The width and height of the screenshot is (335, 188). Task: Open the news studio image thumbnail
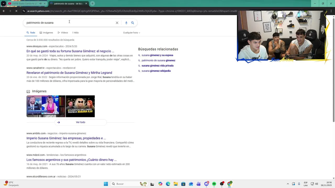(x=46, y=106)
